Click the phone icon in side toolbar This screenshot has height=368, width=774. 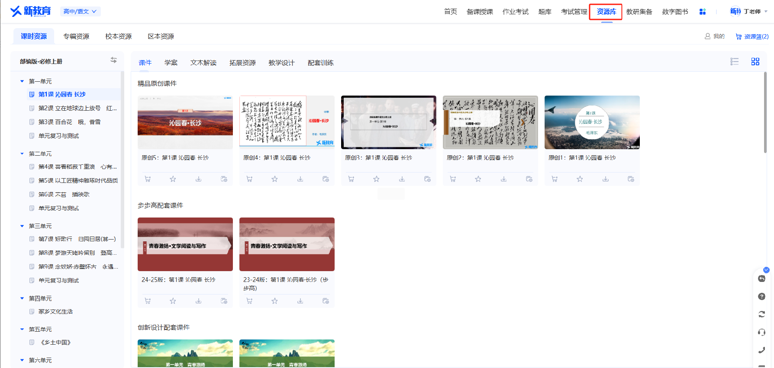point(762,350)
